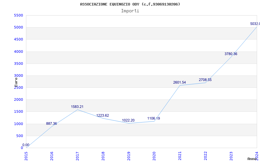This screenshot has width=260, height=162.
Task: Click the 'Euro' y-axis title
Action: (16, 82)
